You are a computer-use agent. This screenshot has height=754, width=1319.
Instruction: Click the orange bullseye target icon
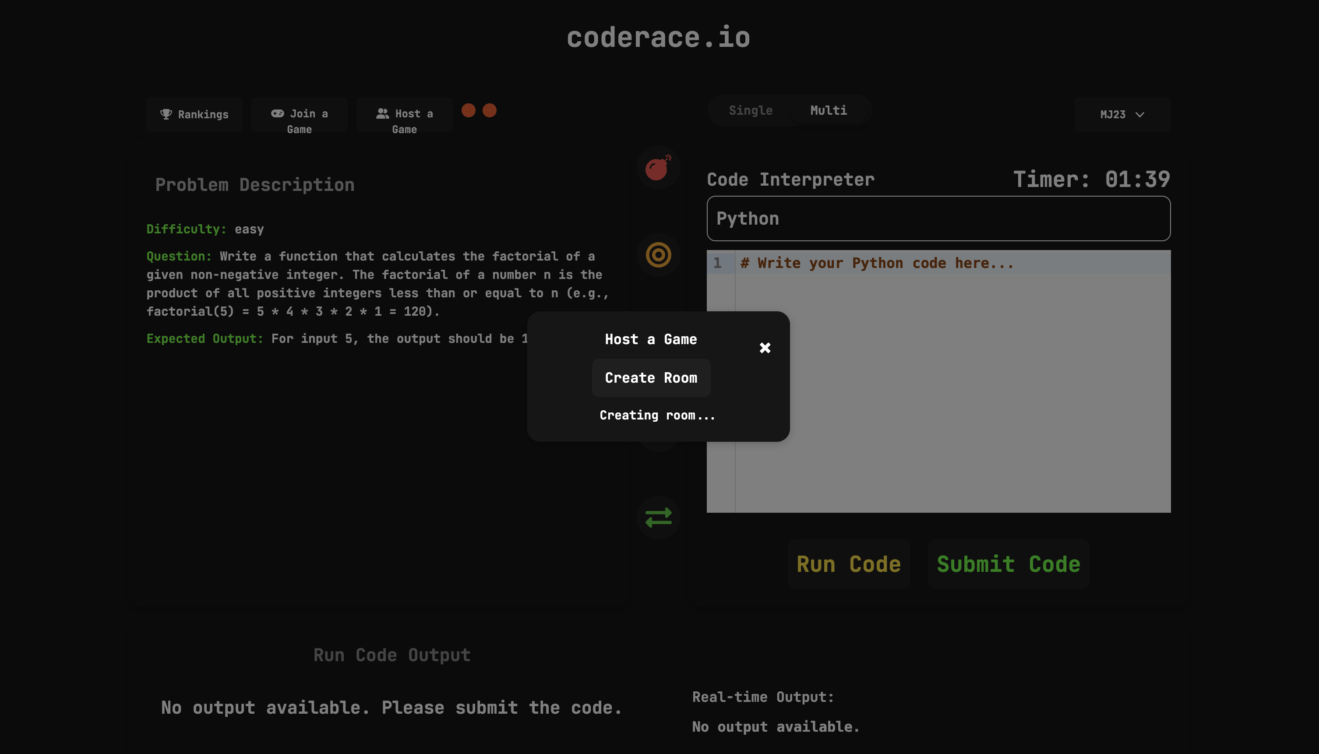coord(658,255)
